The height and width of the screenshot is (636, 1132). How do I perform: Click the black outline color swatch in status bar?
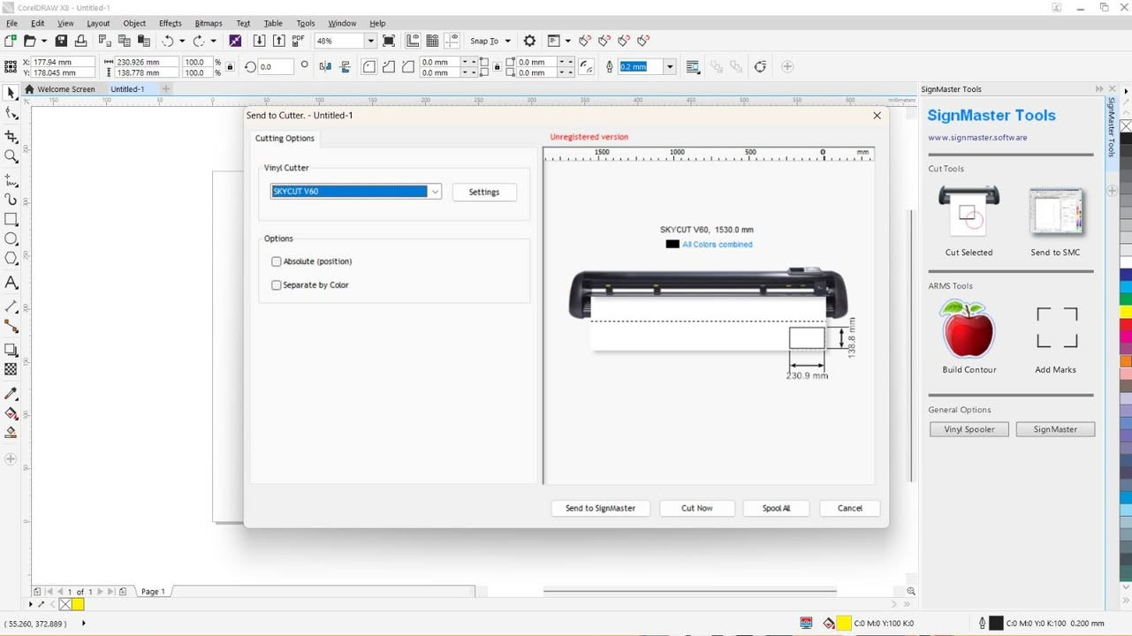(996, 624)
